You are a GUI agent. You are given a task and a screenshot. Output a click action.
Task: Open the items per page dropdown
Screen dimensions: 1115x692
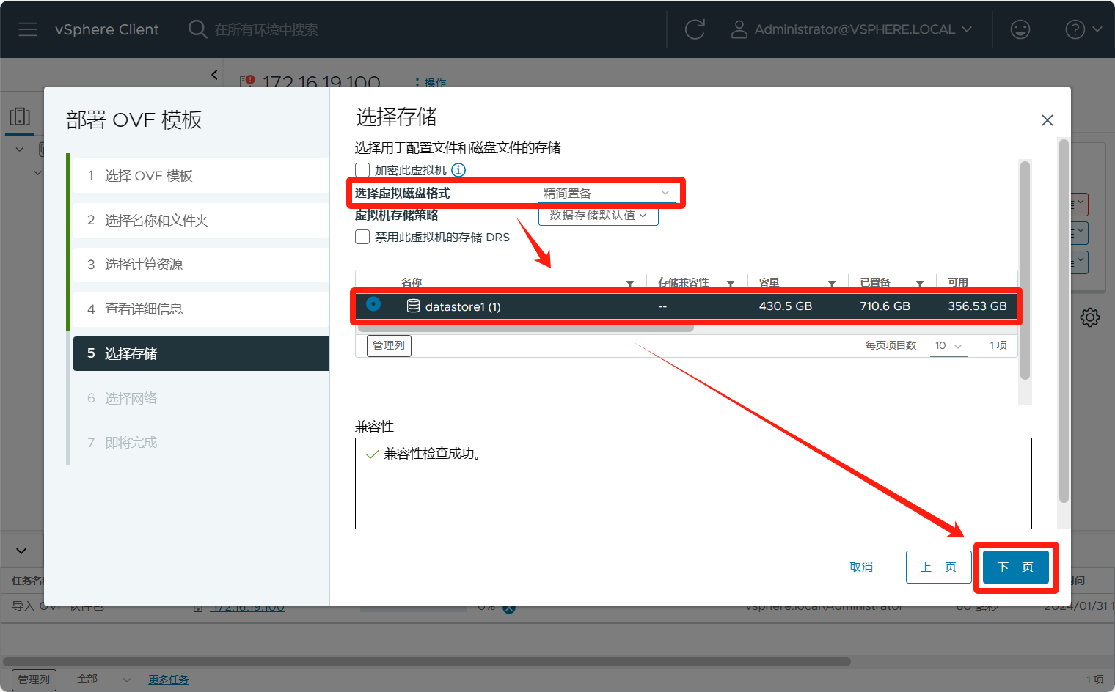point(948,346)
